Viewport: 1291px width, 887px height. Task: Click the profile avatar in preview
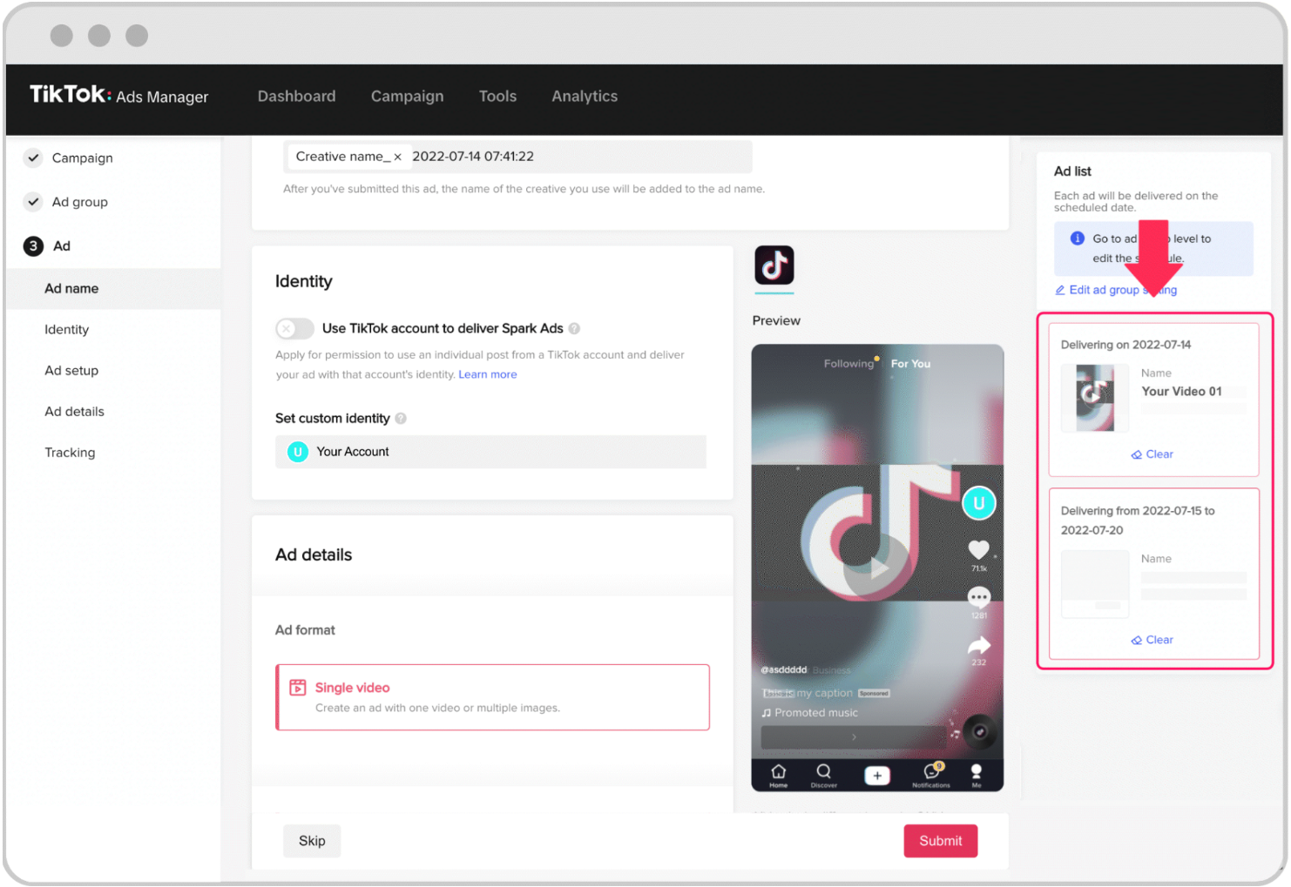(978, 503)
